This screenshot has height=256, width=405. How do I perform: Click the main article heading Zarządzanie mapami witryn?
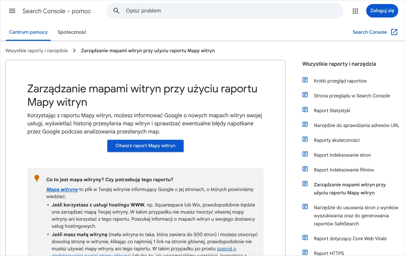pyautogui.click(x=142, y=95)
